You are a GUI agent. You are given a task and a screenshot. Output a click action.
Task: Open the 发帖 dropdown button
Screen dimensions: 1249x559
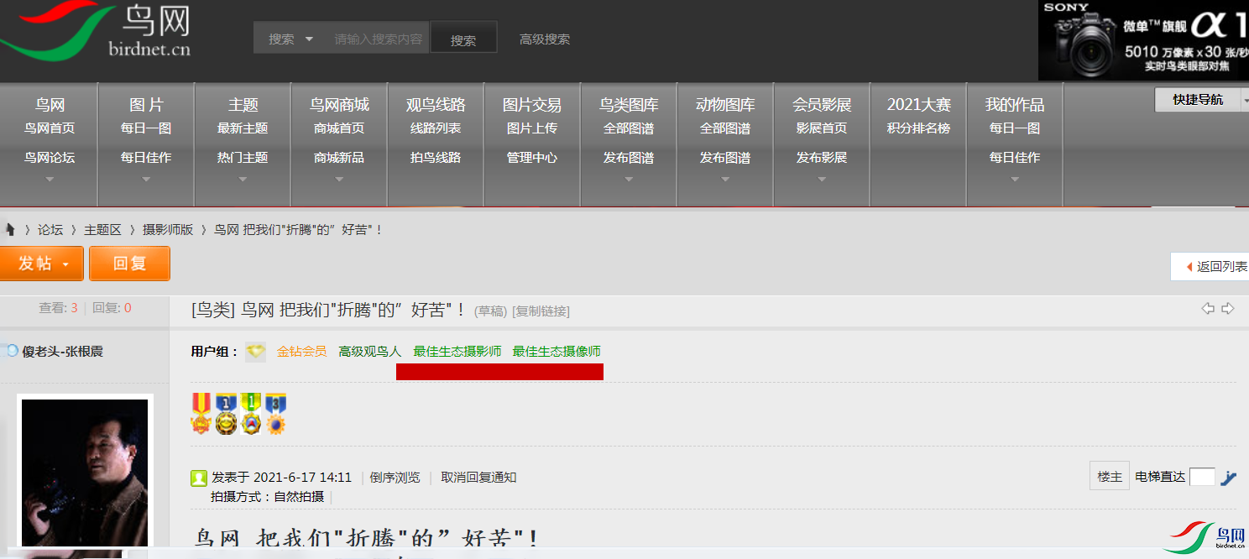click(41, 264)
